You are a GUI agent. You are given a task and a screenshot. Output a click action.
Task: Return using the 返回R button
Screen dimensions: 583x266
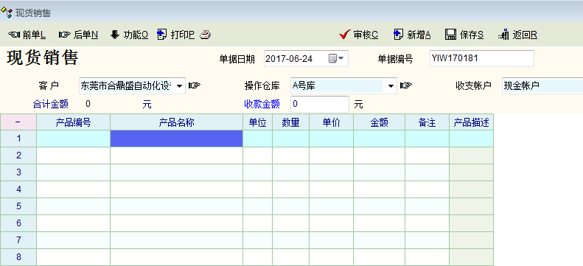[x=518, y=35]
